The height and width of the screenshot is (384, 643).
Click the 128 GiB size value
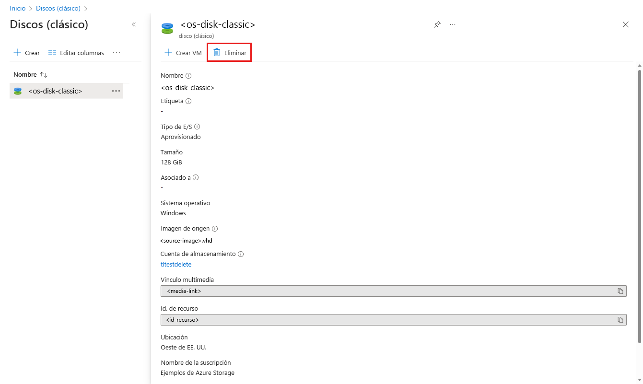[x=171, y=162]
